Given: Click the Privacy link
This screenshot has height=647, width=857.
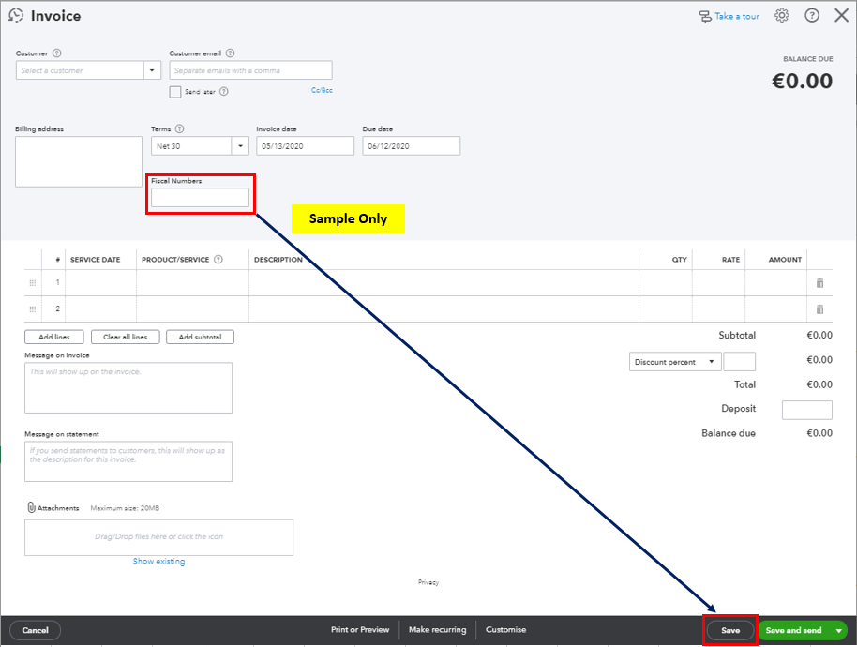Looking at the screenshot, I should (428, 582).
